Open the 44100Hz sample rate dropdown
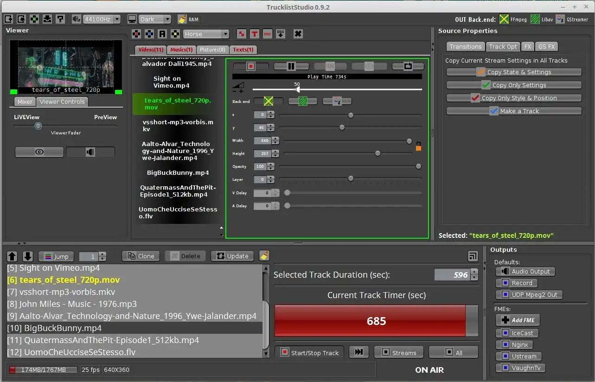Image resolution: width=595 pixels, height=382 pixels. (102, 19)
